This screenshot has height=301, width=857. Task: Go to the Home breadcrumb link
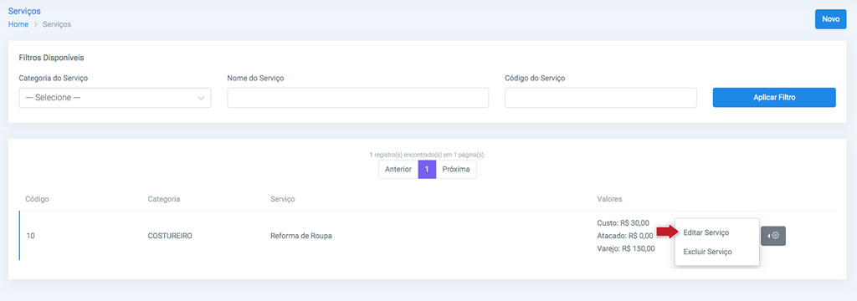click(x=18, y=24)
